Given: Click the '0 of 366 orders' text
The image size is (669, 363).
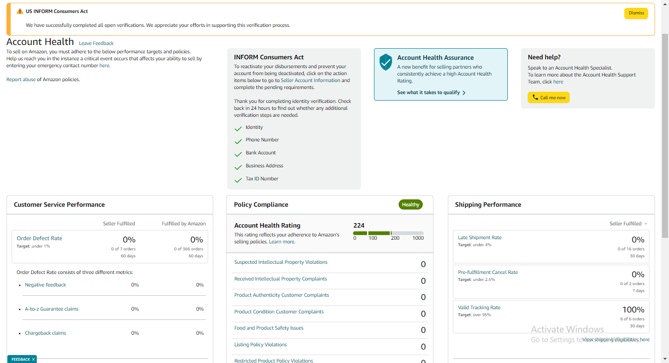Looking at the screenshot, I should point(188,249).
